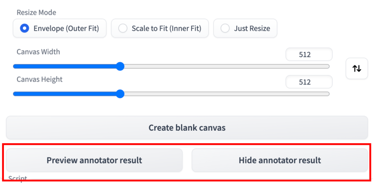Click blue filled portion of Canvas Height track

(x=65, y=94)
